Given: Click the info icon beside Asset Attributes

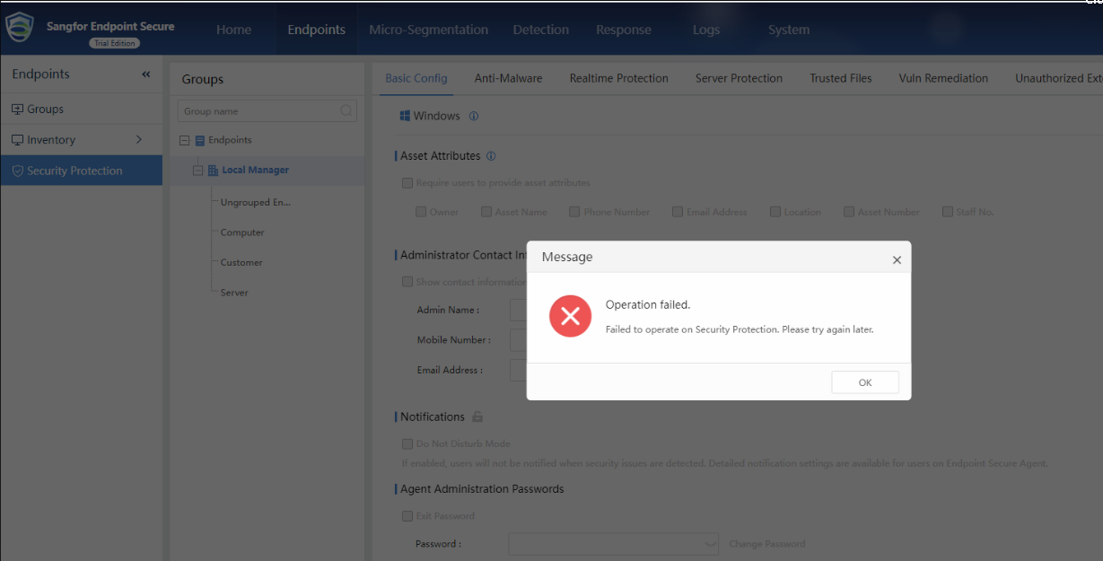Looking at the screenshot, I should click(491, 156).
